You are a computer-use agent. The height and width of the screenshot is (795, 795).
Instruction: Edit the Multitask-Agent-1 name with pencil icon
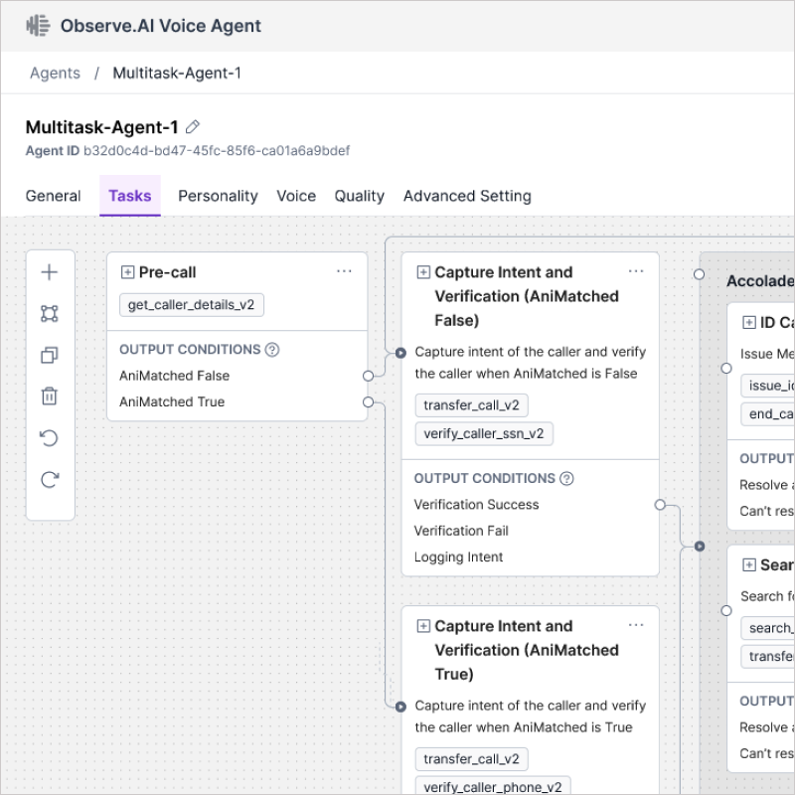pos(192,127)
